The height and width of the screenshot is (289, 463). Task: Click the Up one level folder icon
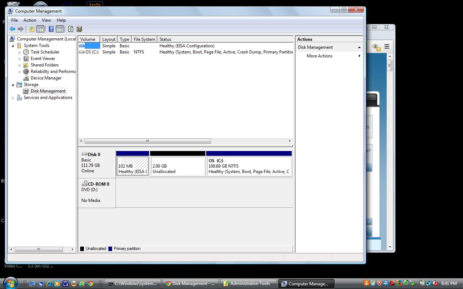(x=32, y=29)
